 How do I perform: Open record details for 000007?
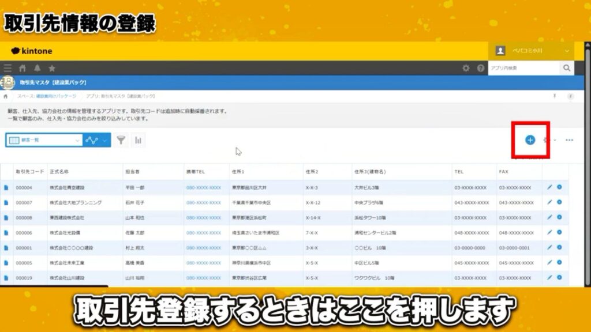click(x=6, y=202)
